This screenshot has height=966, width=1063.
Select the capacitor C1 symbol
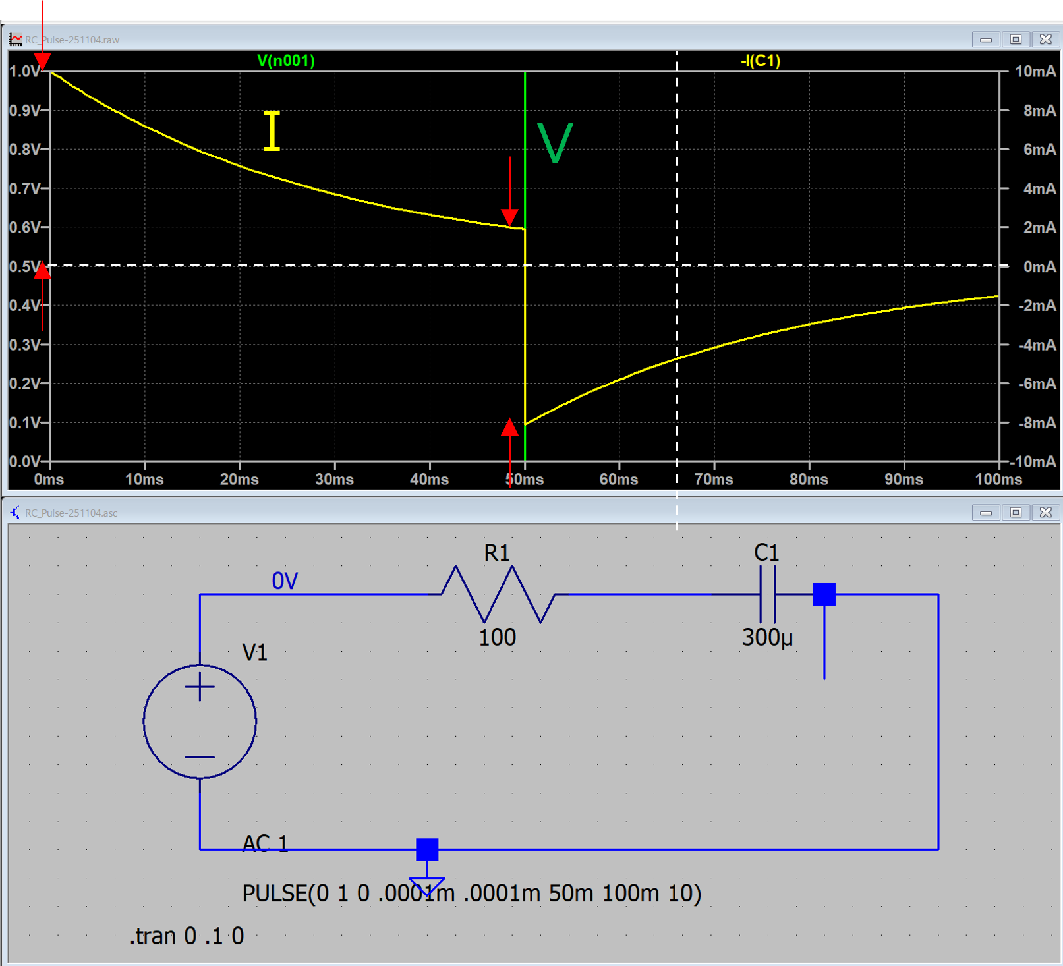[767, 594]
